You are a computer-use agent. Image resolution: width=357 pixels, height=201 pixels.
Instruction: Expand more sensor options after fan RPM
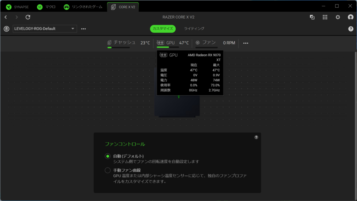click(246, 43)
